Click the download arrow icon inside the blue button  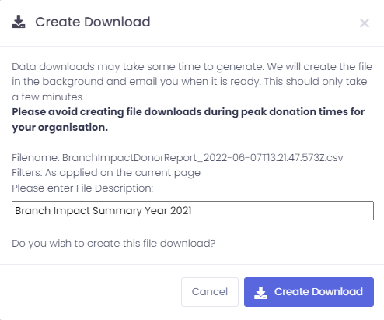(x=260, y=293)
